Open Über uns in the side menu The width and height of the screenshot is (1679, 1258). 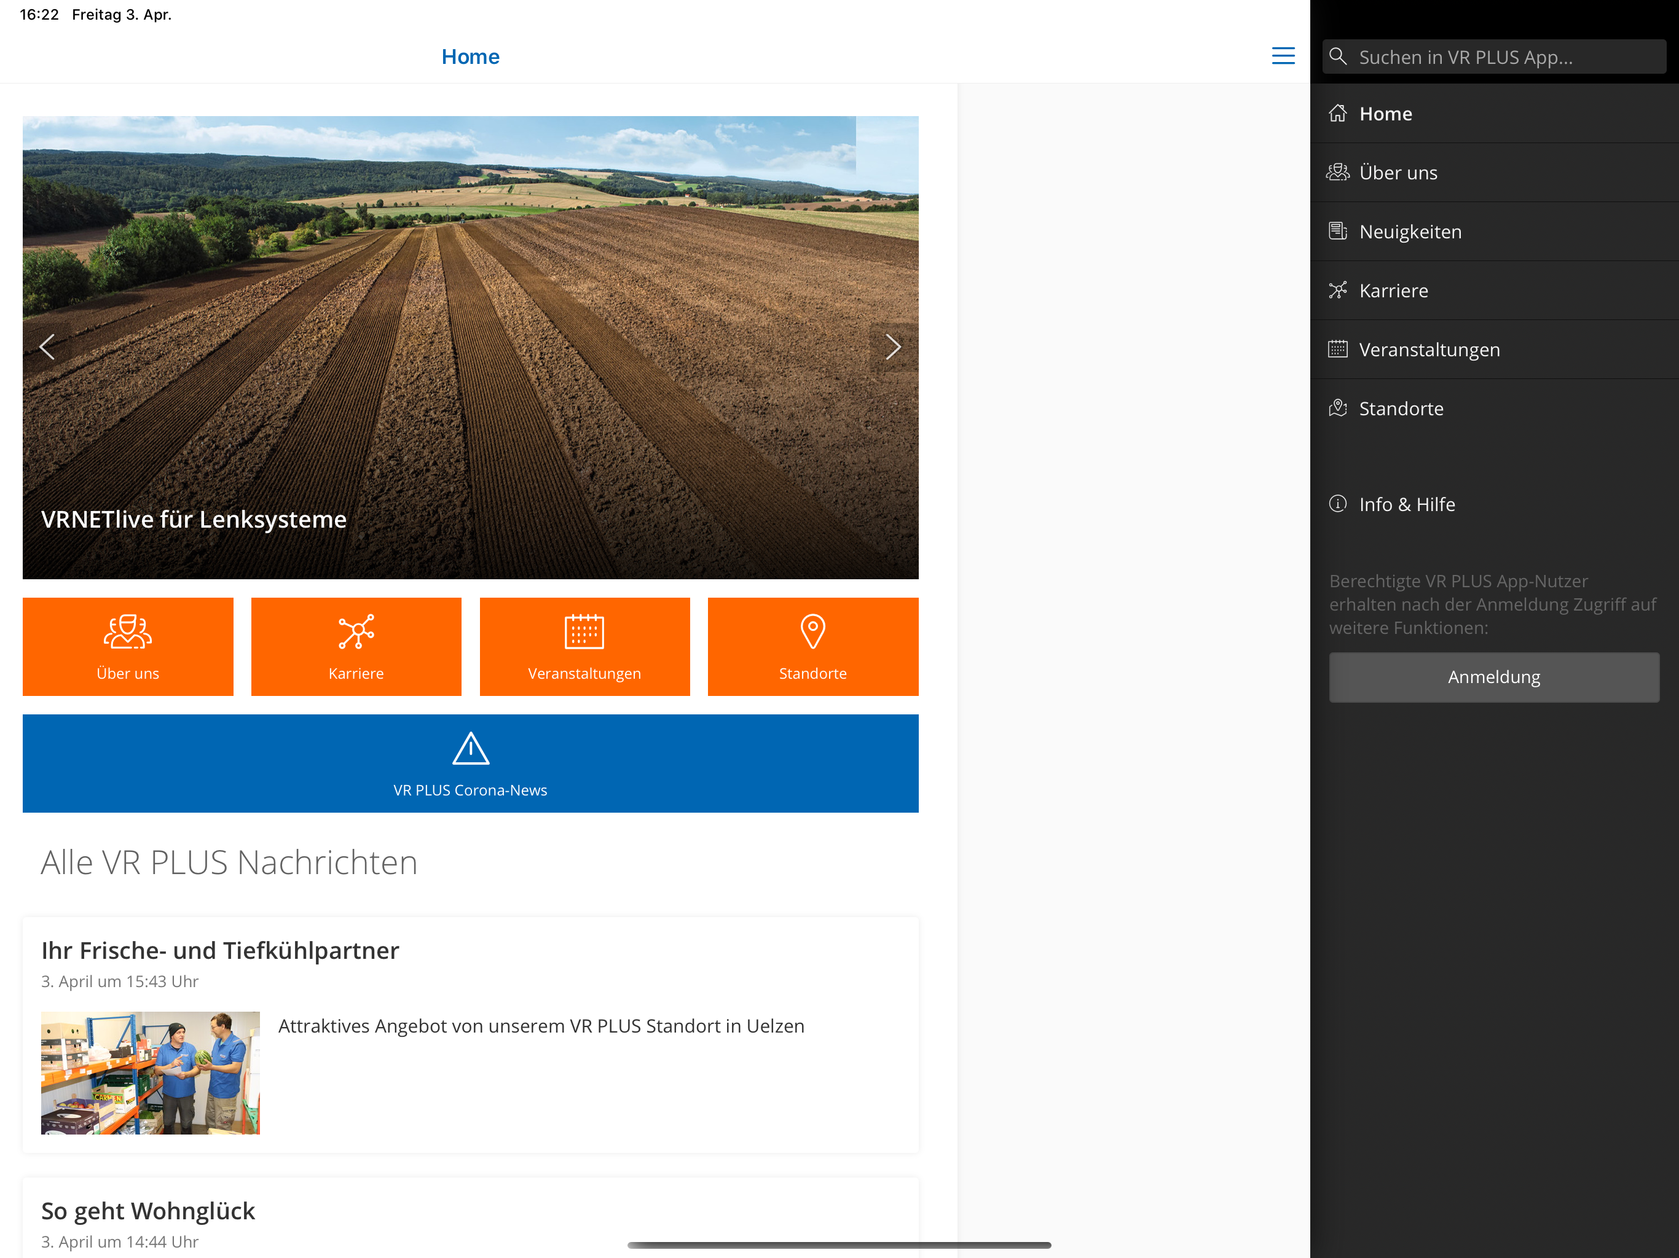tap(1494, 172)
